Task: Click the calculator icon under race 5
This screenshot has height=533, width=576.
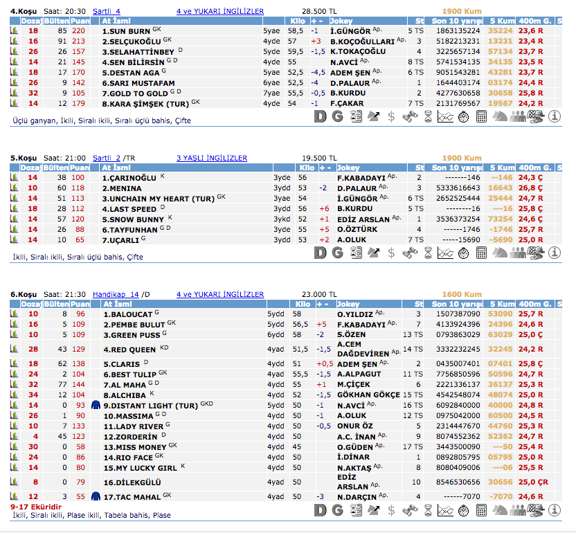Action: click(x=481, y=253)
